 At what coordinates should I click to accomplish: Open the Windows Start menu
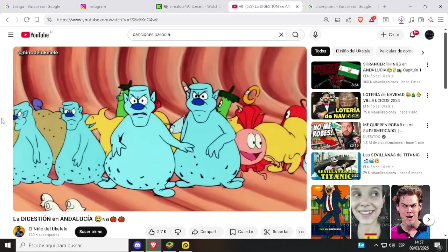(x=8, y=245)
